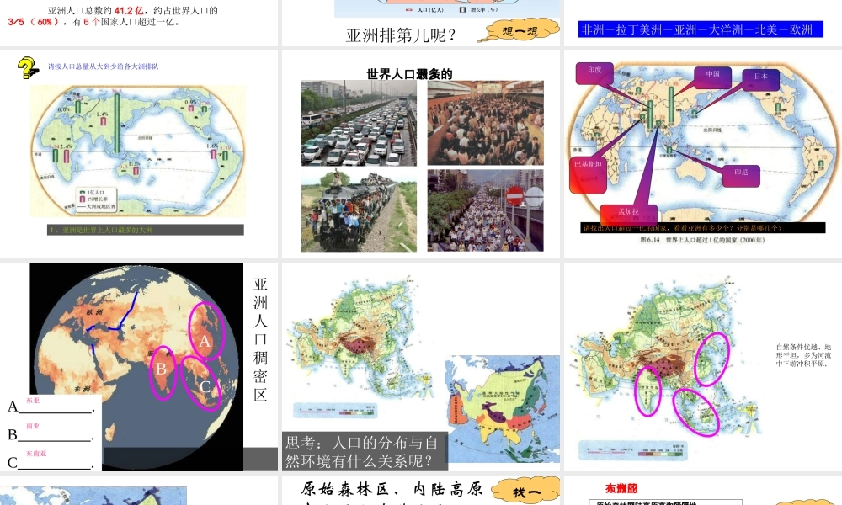Image resolution: width=842 pixels, height=505 pixels.
Task: Click the magenta ellipse marked A on the globe
Action: coord(206,331)
